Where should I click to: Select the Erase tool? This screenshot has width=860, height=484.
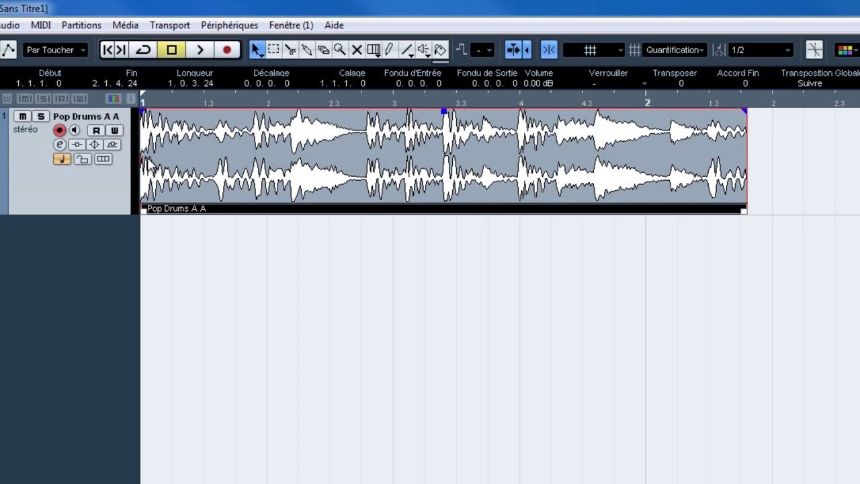pos(323,50)
